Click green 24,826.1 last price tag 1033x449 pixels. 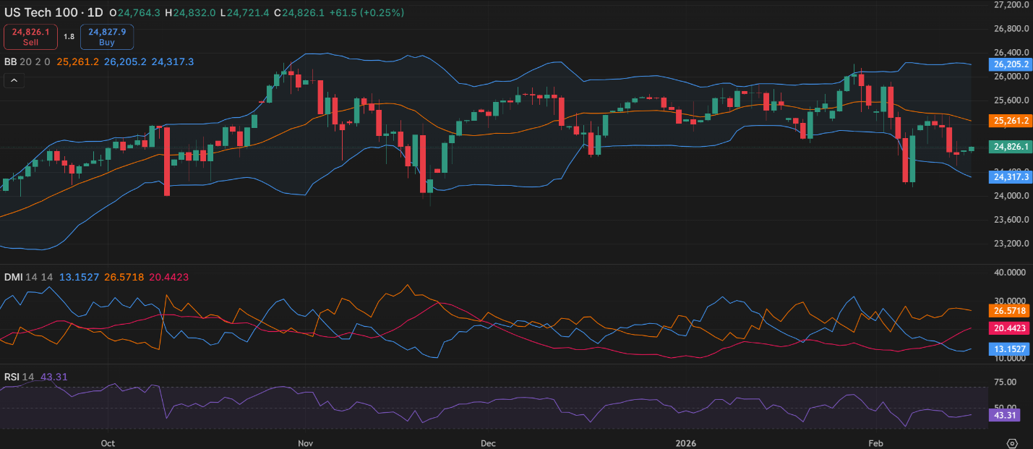tap(1011, 147)
